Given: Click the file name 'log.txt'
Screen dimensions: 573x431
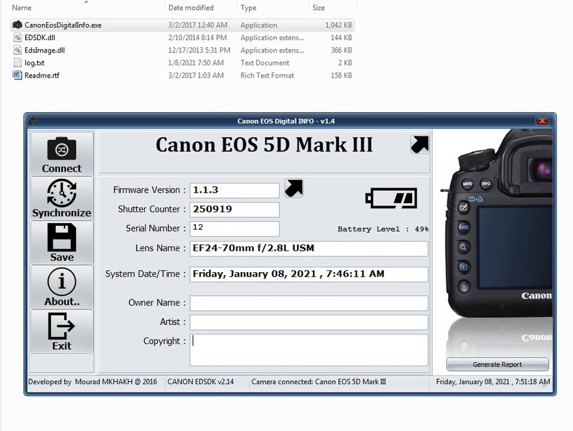Looking at the screenshot, I should click(x=35, y=63).
